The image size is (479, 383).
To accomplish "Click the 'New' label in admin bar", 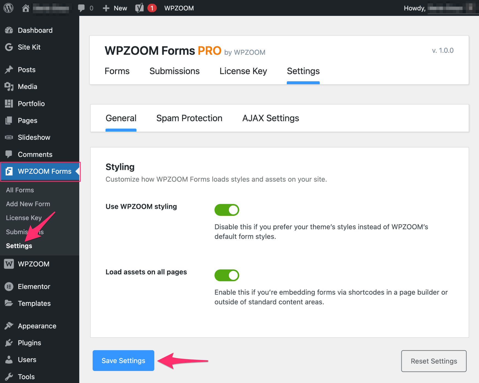I will [x=120, y=8].
